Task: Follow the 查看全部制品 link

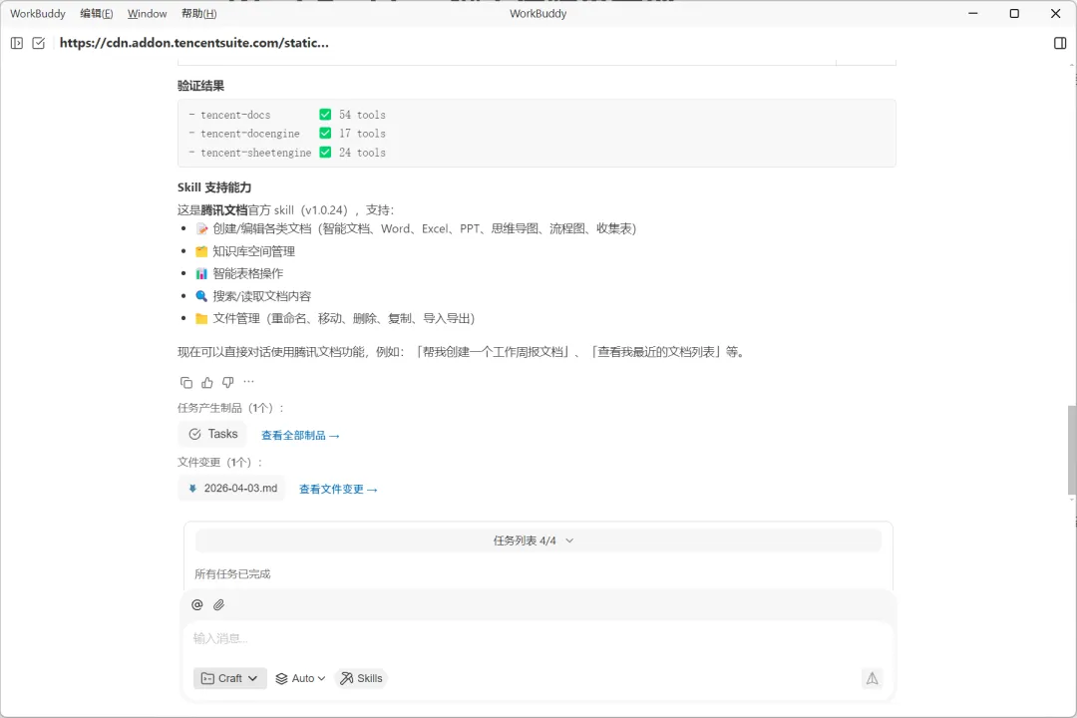Action: pyautogui.click(x=300, y=436)
